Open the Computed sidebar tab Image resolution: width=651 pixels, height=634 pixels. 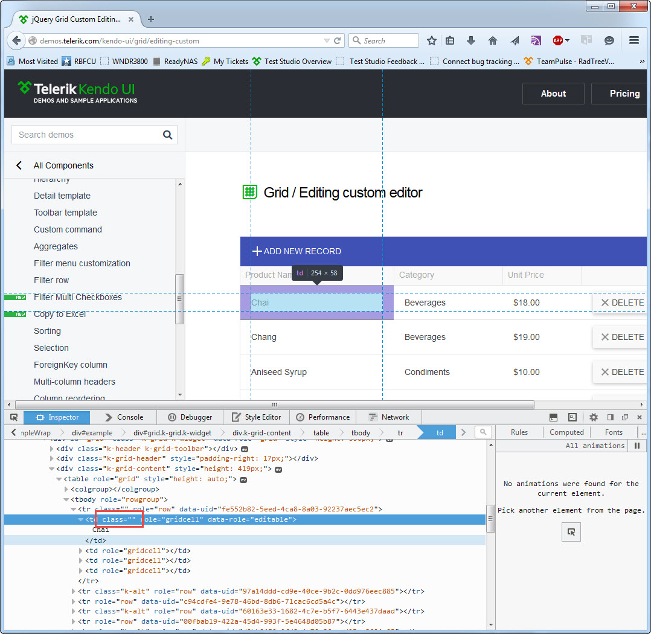566,432
